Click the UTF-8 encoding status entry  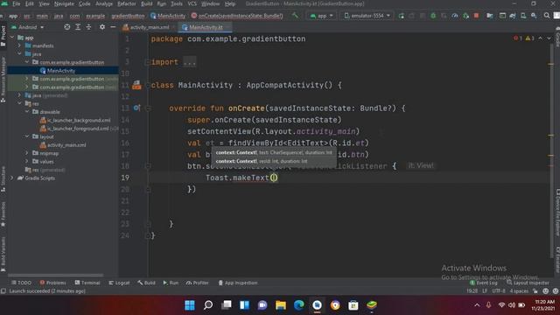pos(499,291)
